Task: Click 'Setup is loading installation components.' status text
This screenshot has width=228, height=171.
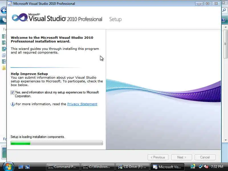Action: [x=38, y=137]
